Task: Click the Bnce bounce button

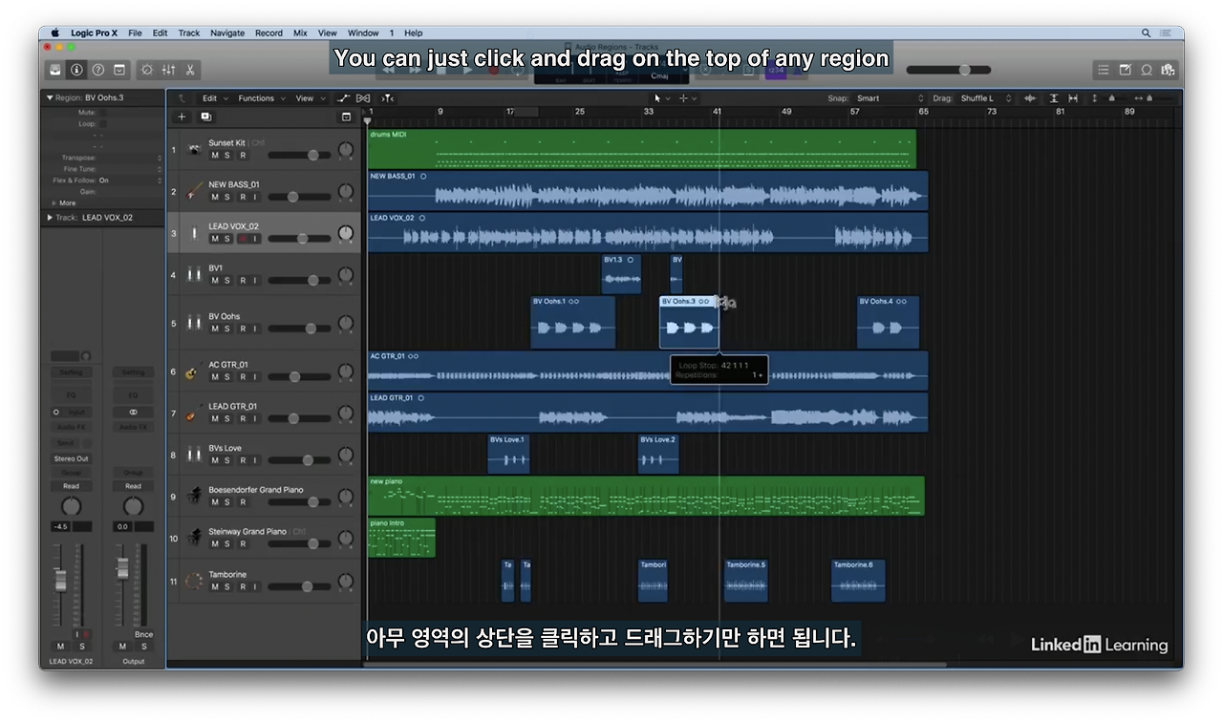Action: (143, 634)
